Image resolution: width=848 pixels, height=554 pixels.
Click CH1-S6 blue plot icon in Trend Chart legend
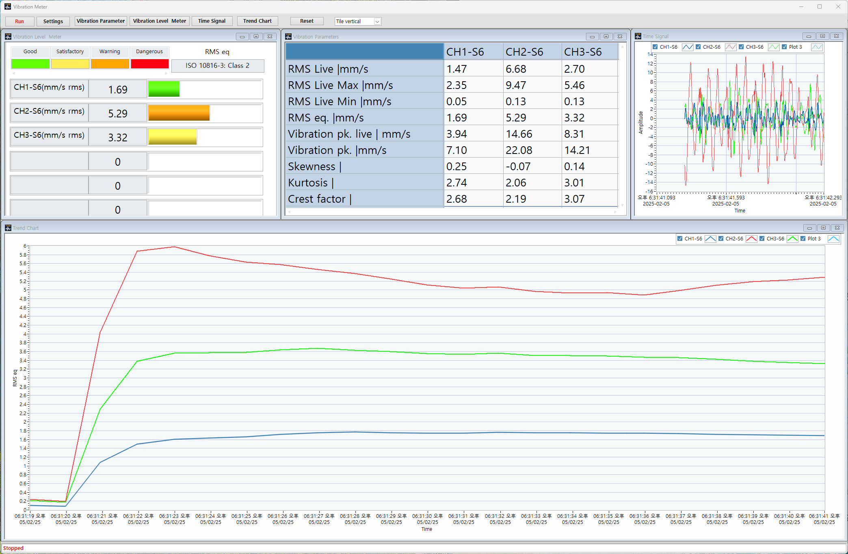[x=710, y=239]
